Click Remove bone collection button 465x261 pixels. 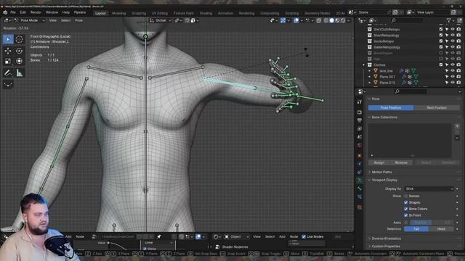pos(401,162)
